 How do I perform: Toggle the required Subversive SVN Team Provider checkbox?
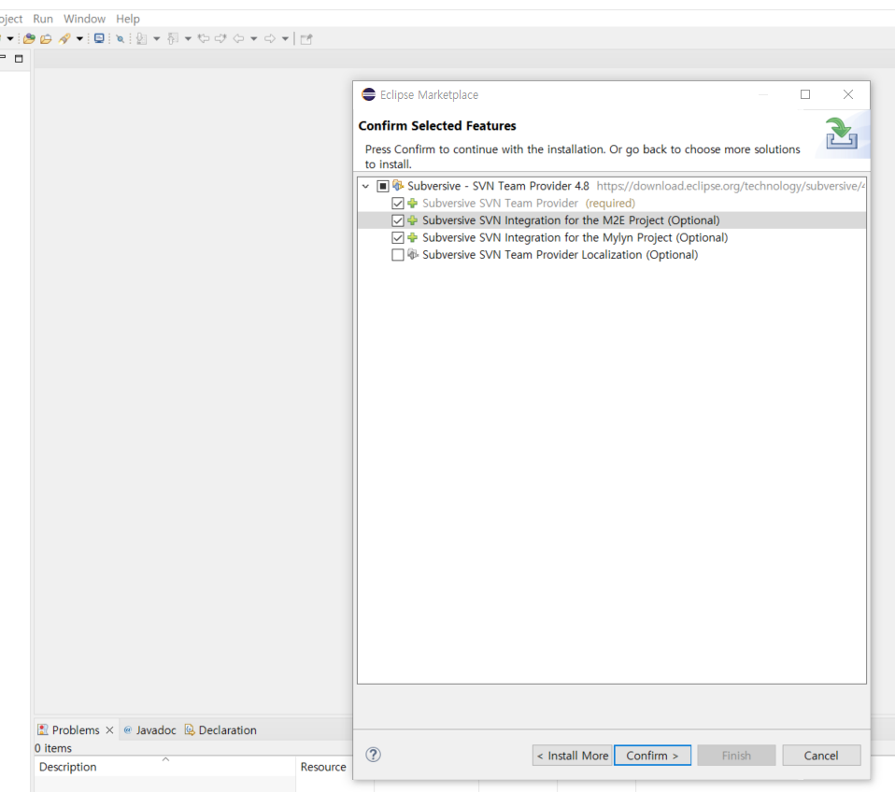[x=398, y=203]
